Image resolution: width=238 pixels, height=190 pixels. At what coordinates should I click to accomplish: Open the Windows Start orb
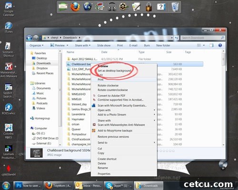pos(6,186)
